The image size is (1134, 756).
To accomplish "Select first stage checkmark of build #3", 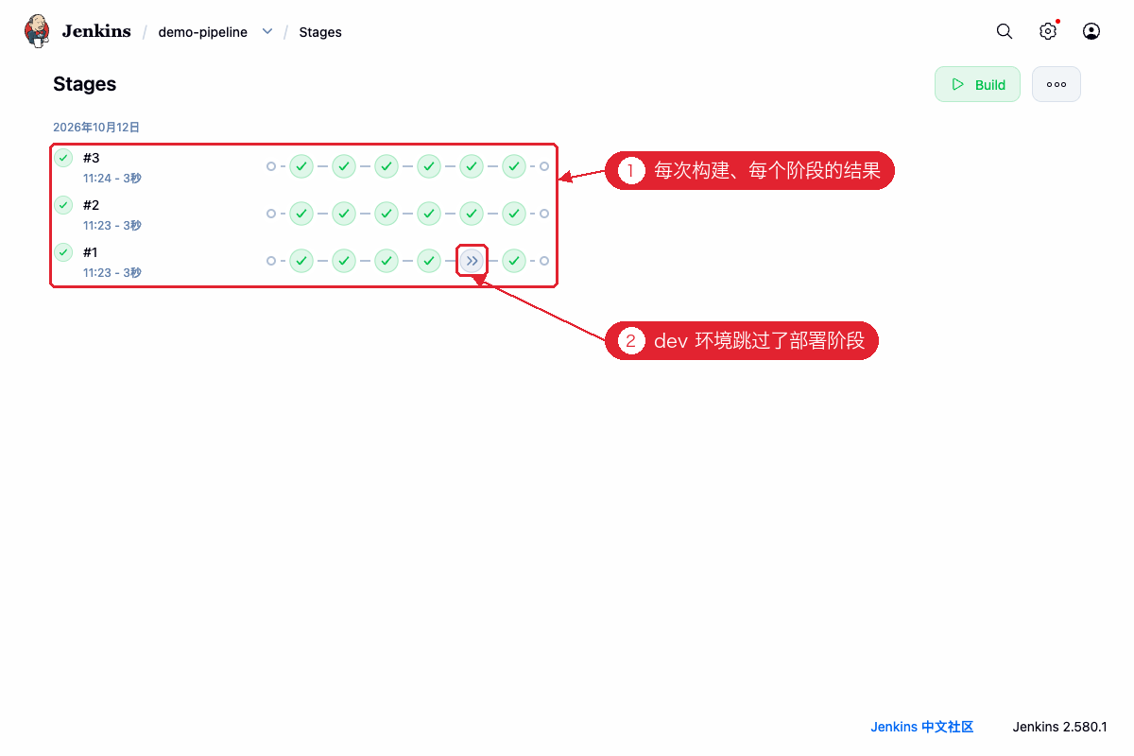I will point(301,166).
